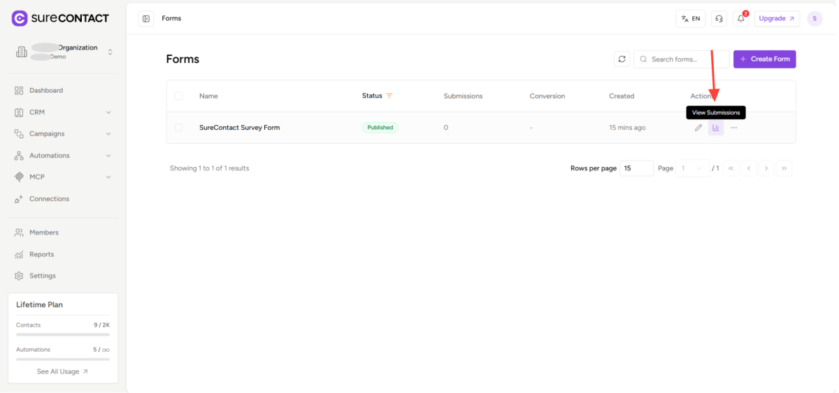Click the pencil edit icon for survey form

[698, 128]
